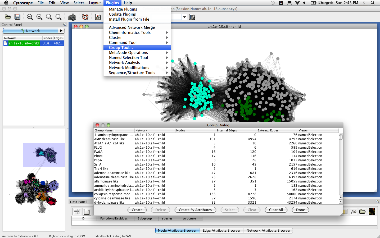
Task: Click the search options icon beside the search box
Action: click(192, 17)
